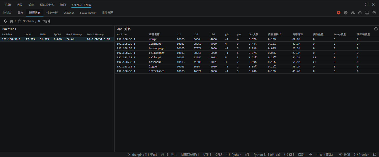Switch to the 问题 tab
379x157 pixels.
20,5
